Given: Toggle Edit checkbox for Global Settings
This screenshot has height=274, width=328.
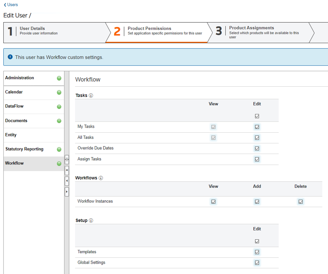Looking at the screenshot, I should (257, 263).
